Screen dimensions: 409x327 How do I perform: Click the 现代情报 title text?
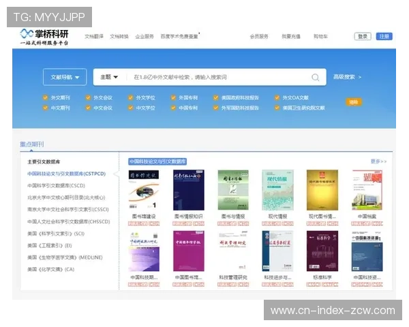click(278, 217)
